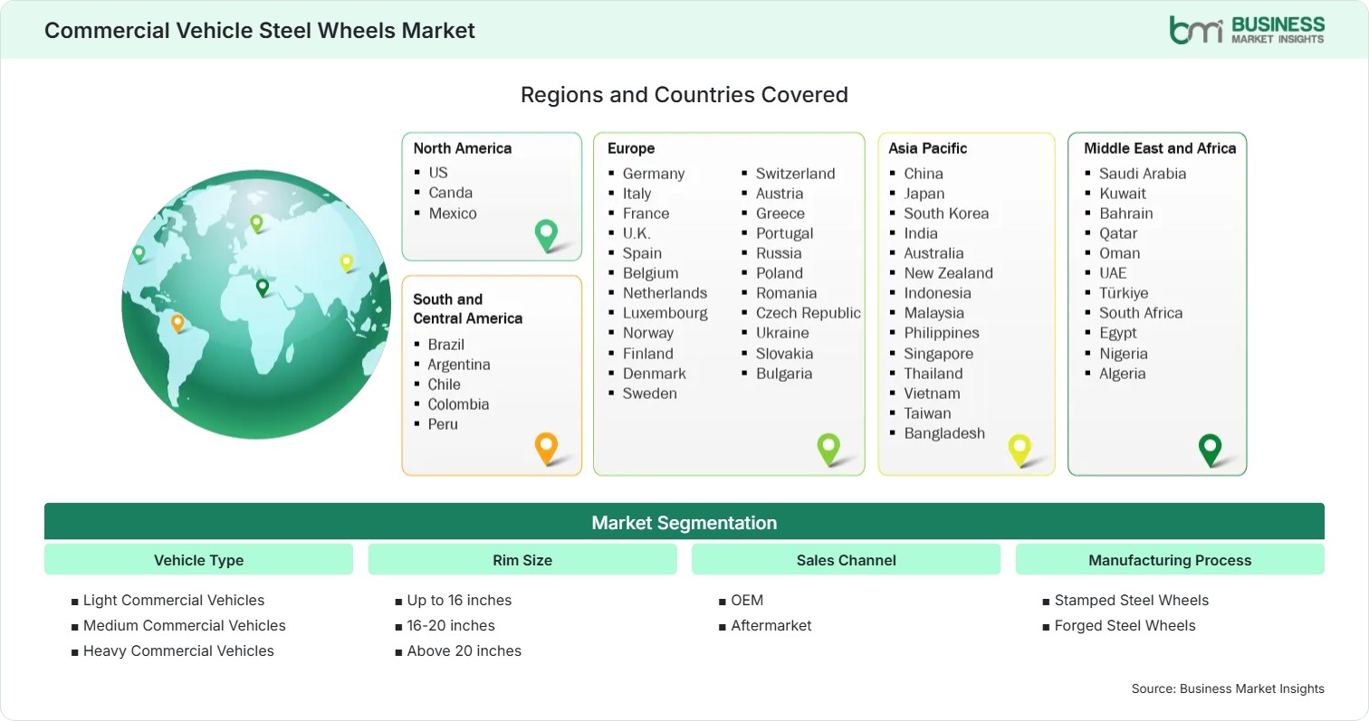Click the South and Central America heading
The width and height of the screenshot is (1369, 721).
467,308
